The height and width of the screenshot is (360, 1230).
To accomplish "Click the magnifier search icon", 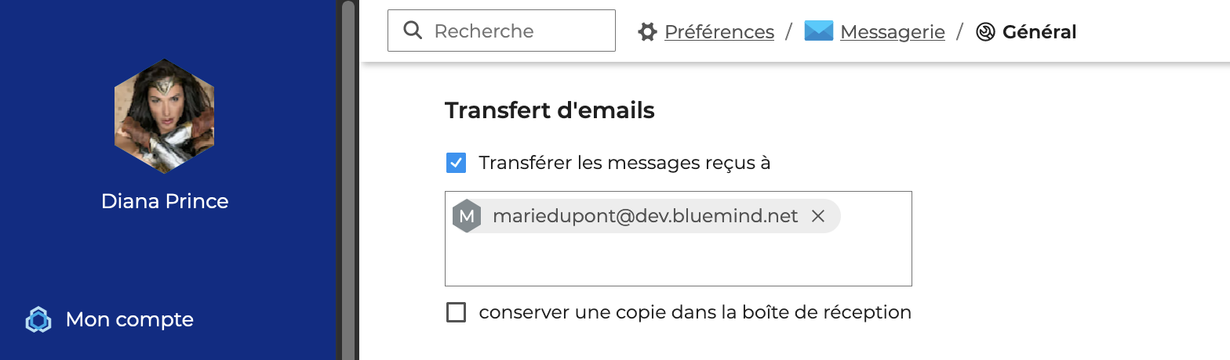I will click(413, 31).
